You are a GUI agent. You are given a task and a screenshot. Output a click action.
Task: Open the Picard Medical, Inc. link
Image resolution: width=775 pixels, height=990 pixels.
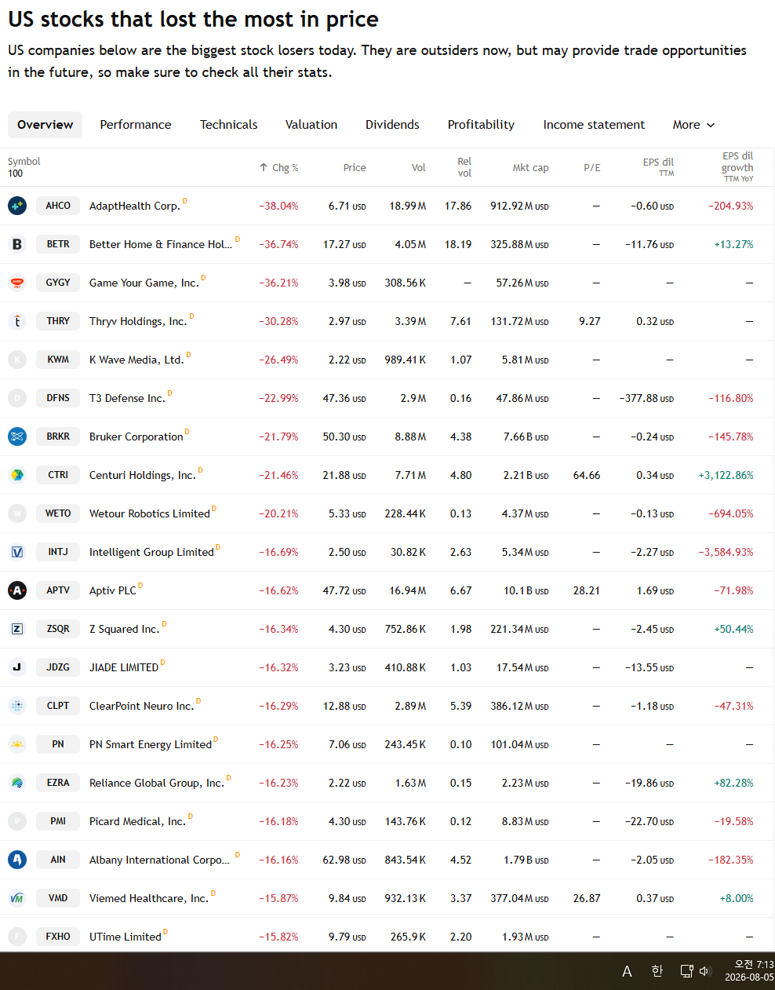point(137,821)
